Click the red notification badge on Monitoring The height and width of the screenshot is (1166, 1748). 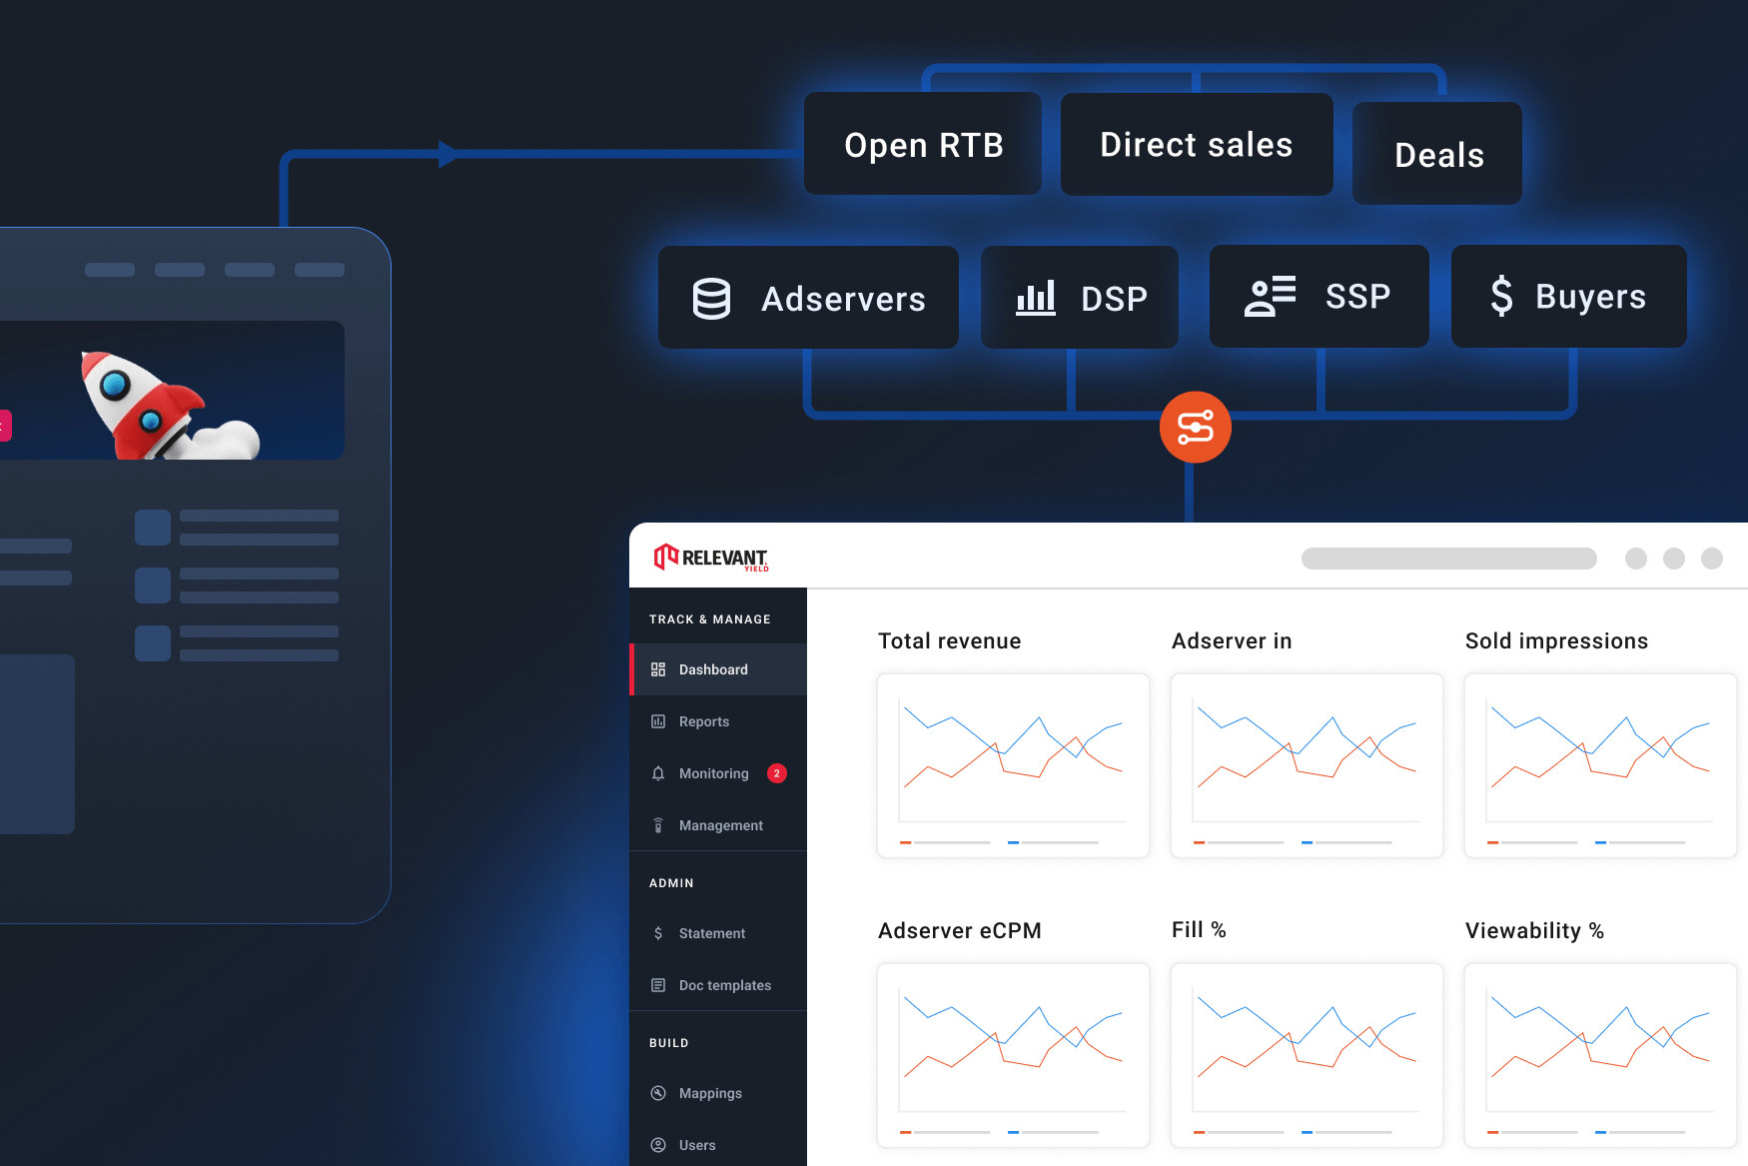click(x=777, y=773)
